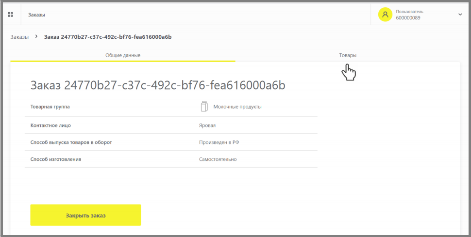Click the Самостоятельно value
This screenshot has height=237, width=471.
click(x=218, y=159)
